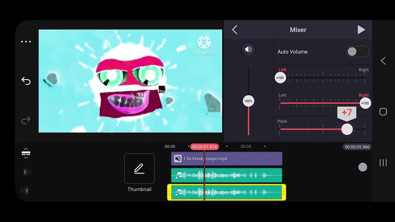395x222 pixels.
Task: Select the purple Klasky csupo.mp4 video clip
Action: tap(227, 159)
